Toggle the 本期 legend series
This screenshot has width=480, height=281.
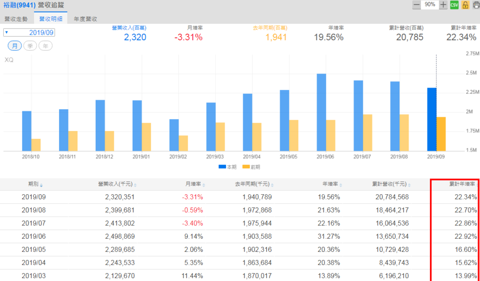(x=227, y=167)
